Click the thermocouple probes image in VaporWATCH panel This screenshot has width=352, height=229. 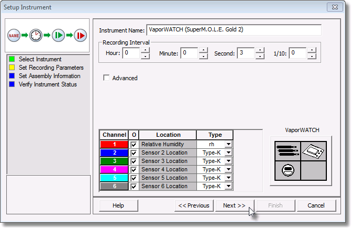288,151
